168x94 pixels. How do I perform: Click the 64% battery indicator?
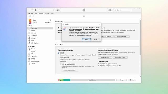48,23
